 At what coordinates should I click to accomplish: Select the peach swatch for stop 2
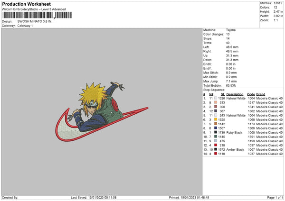click(x=216, y=102)
